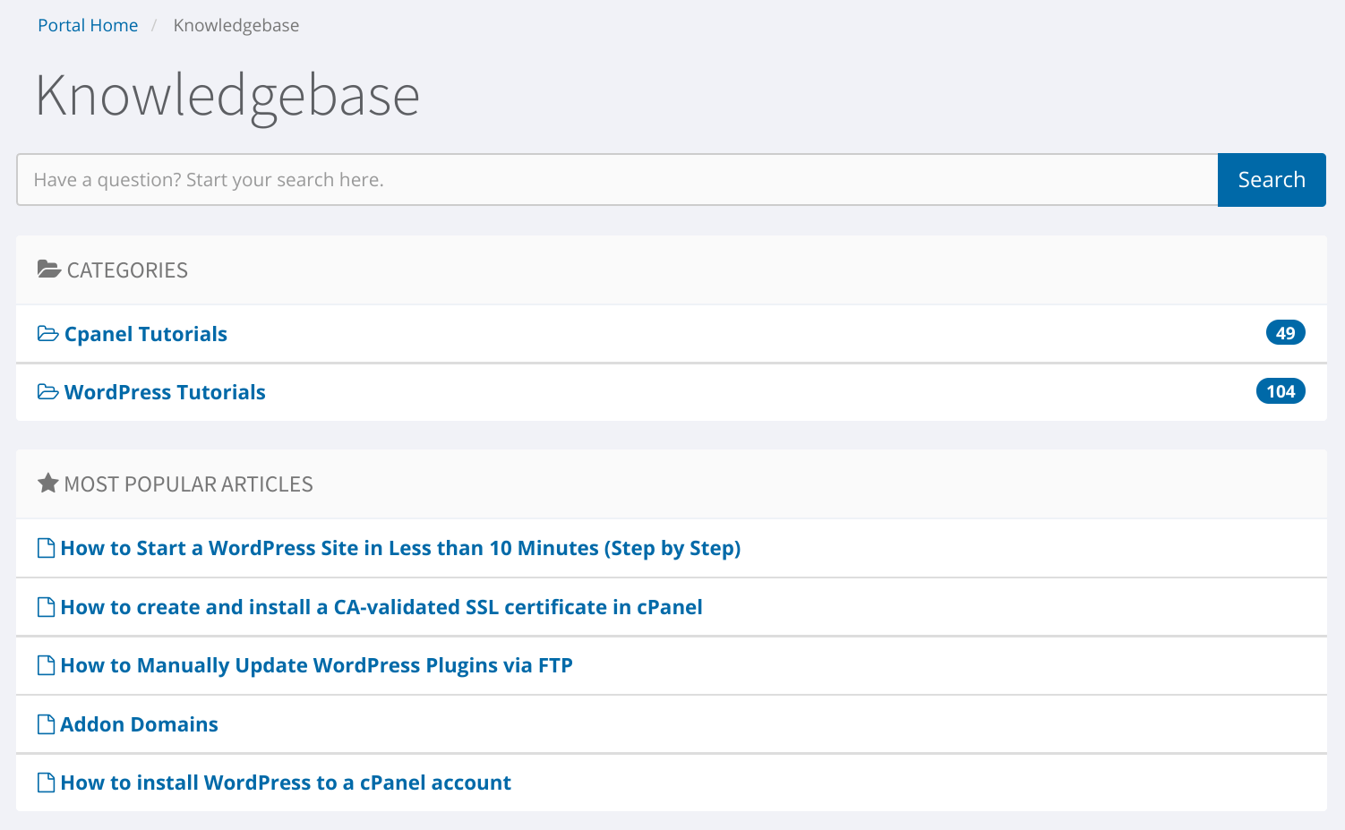1345x830 pixels.
Task: Open Manually Update WordPress Plugins via FTP article
Action: pyautogui.click(x=317, y=665)
